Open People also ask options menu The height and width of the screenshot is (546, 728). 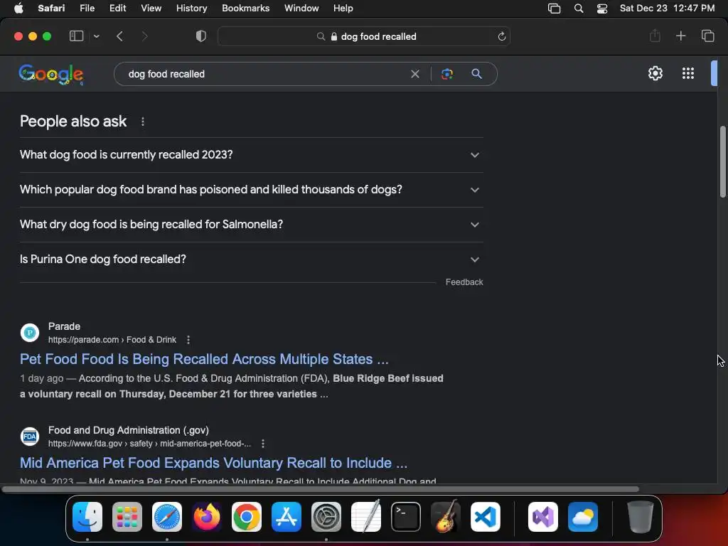point(142,122)
